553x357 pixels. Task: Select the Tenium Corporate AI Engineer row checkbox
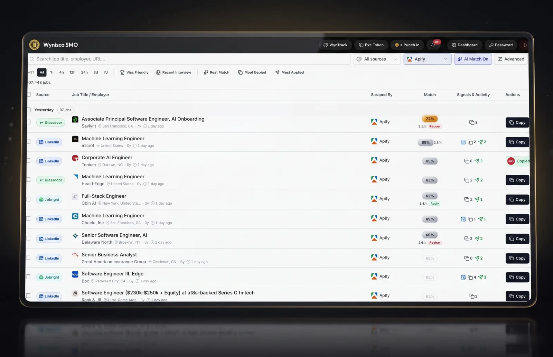tap(28, 161)
